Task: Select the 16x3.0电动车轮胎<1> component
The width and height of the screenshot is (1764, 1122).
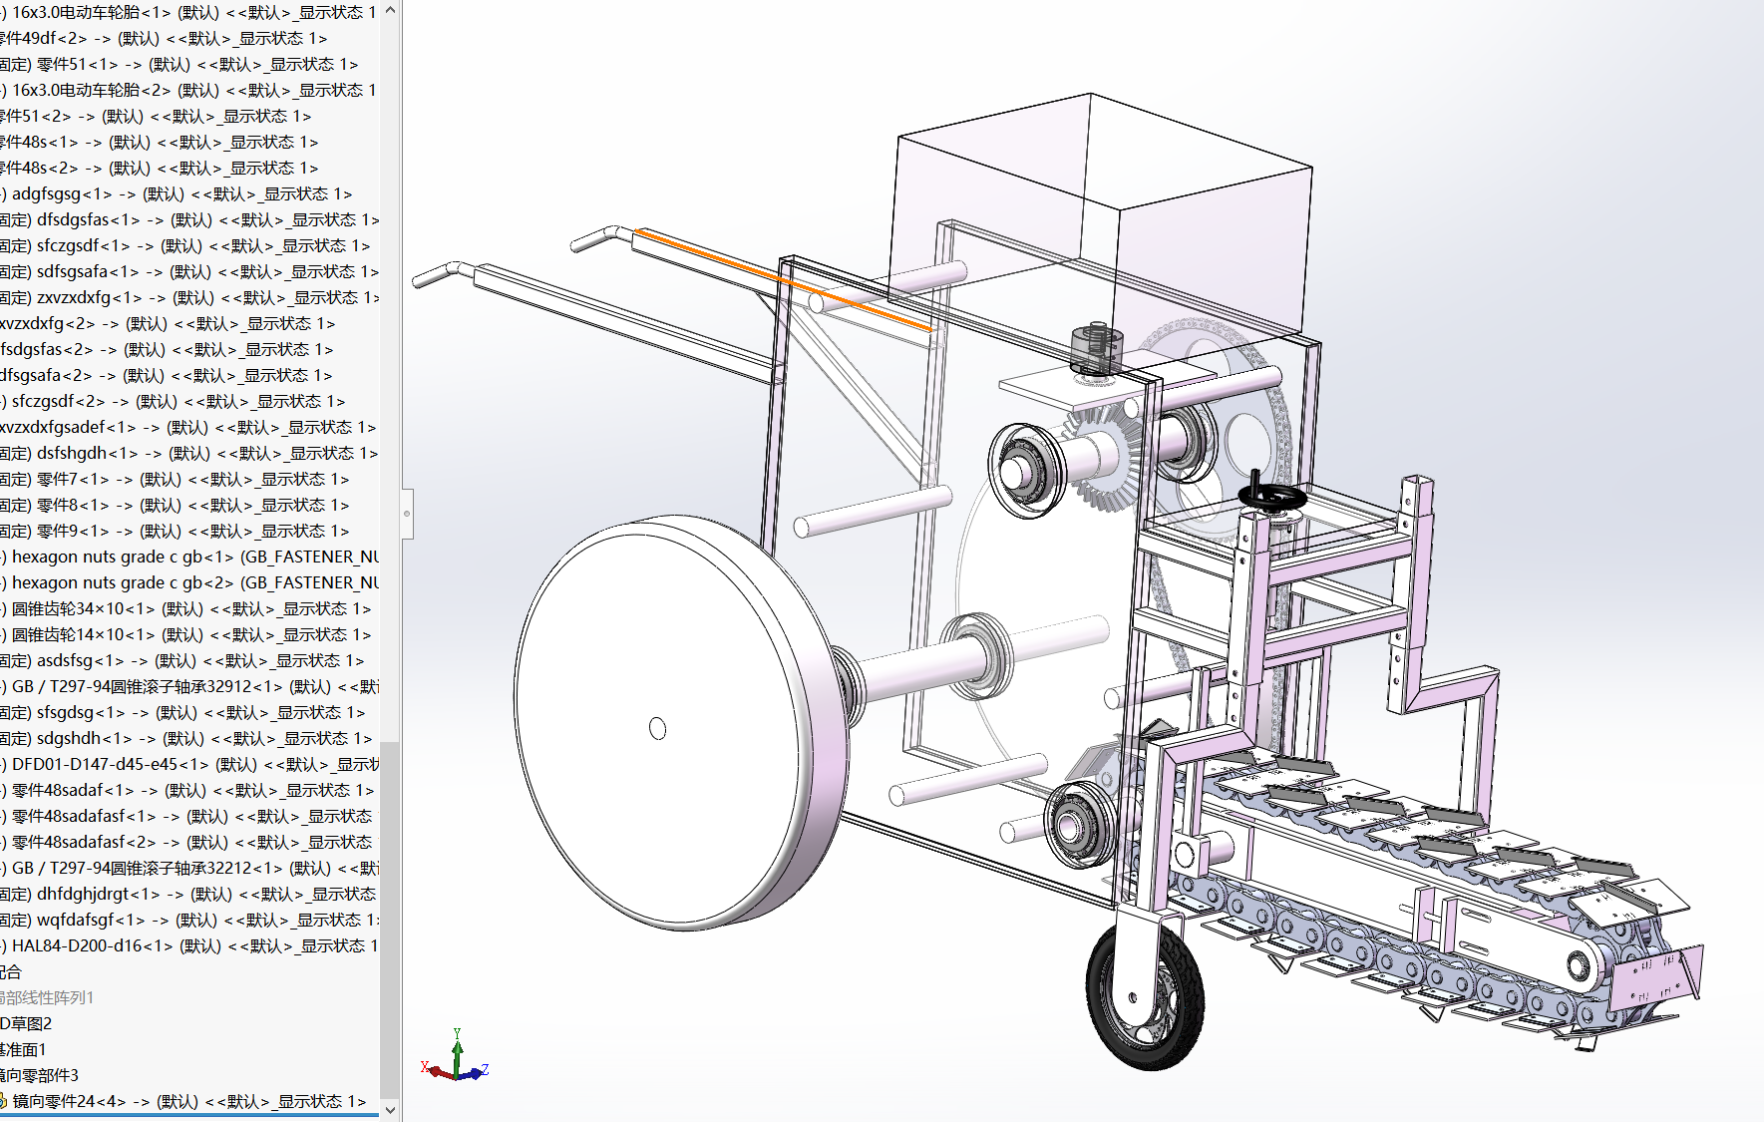Action: pos(189,12)
